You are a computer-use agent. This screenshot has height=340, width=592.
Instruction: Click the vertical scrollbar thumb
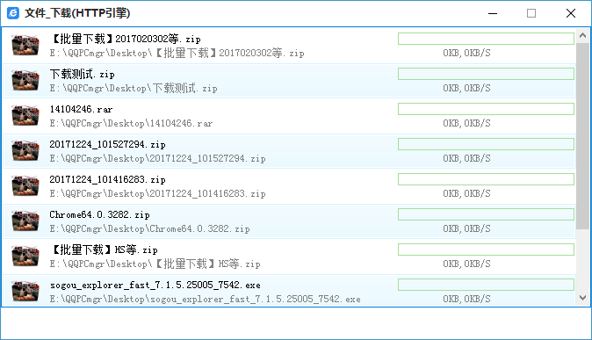point(582,136)
